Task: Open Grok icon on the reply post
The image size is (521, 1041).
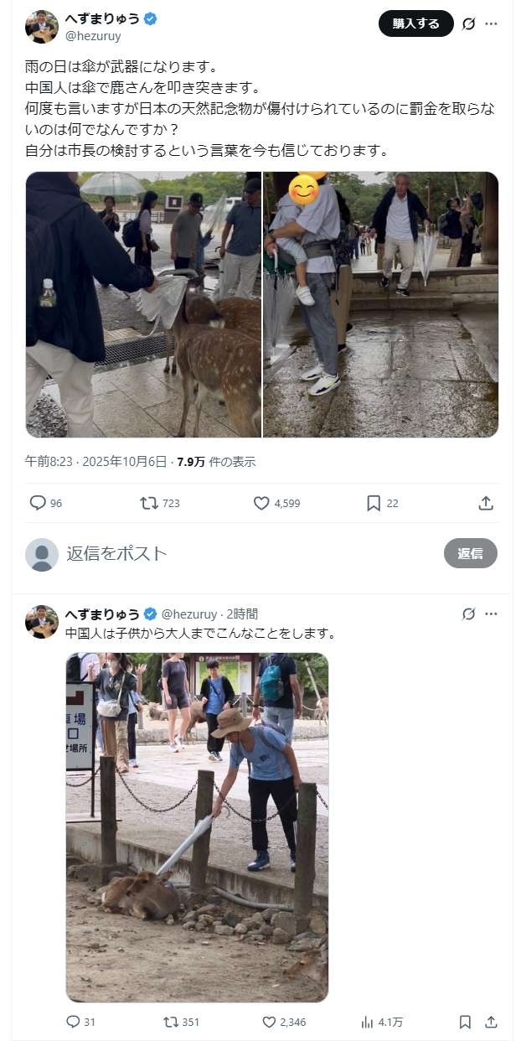Action: point(469,614)
